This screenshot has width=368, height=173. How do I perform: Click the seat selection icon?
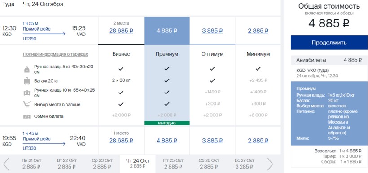tap(27, 104)
